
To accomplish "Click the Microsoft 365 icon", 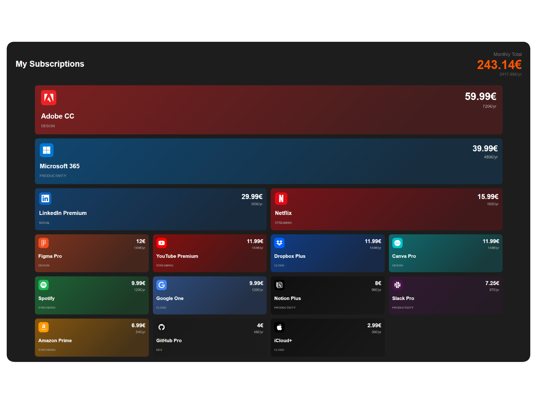I will coord(47,150).
